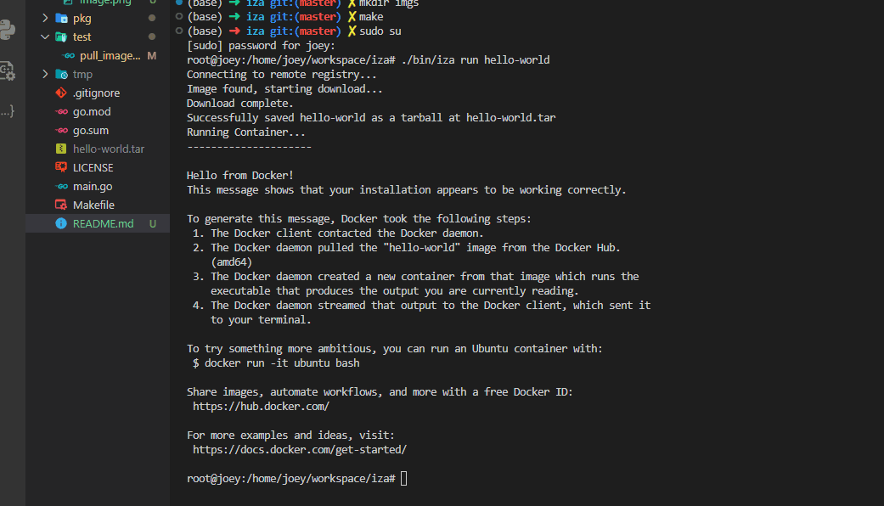Click the terminal cursor at the prompt
This screenshot has height=506, width=884.
tap(403, 479)
